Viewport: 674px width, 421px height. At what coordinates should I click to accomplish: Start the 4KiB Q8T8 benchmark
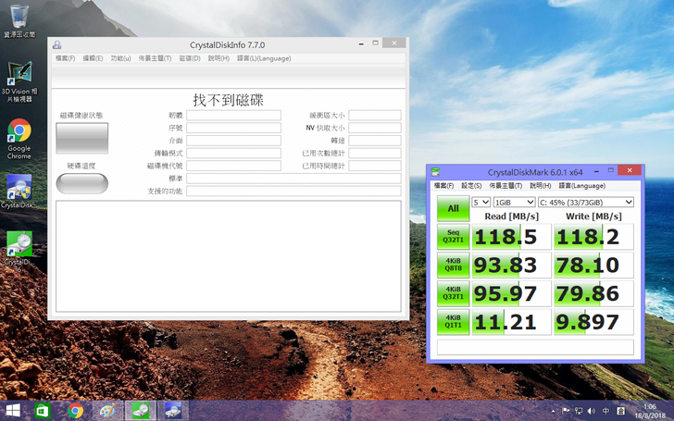[453, 265]
